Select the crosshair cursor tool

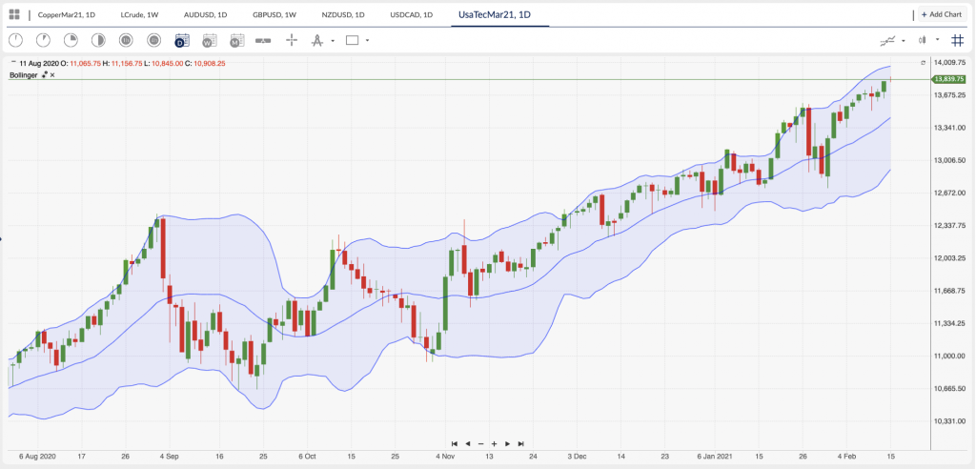click(292, 40)
